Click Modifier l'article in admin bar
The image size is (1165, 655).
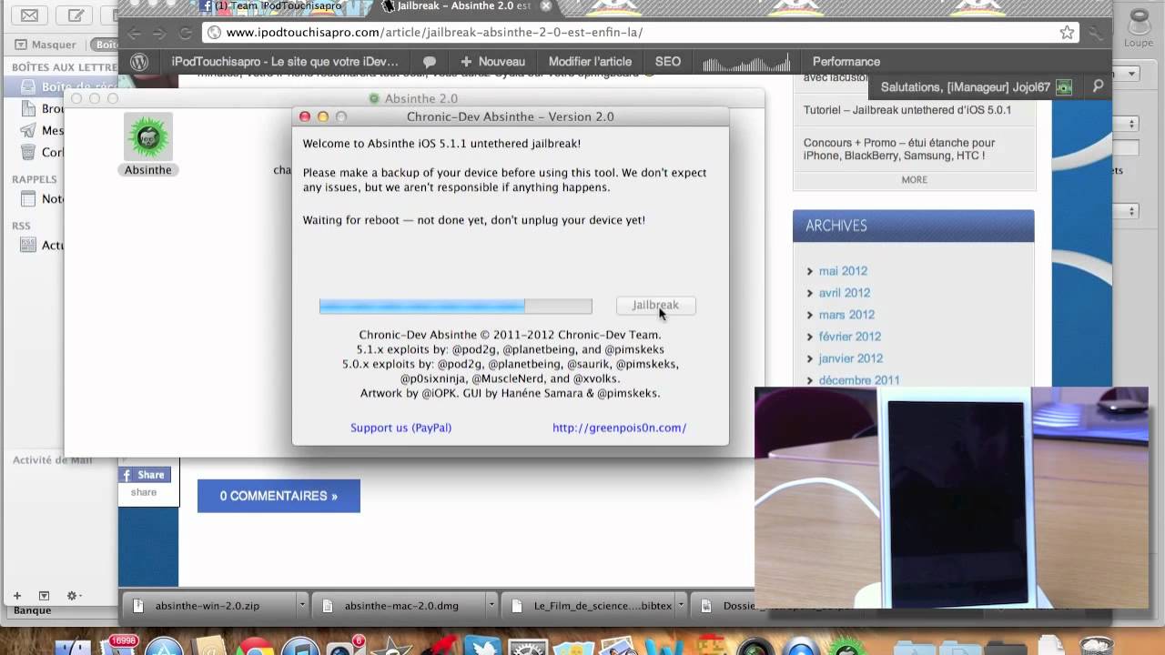click(590, 62)
